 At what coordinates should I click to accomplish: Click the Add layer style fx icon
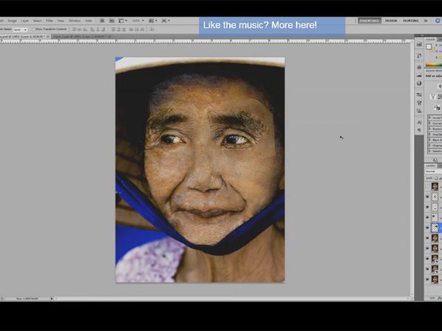440,297
